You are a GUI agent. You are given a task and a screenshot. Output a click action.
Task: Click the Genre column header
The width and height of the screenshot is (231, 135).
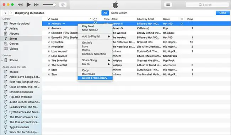[x=166, y=19]
